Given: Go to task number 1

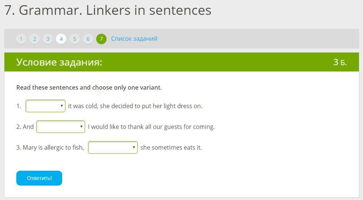Looking at the screenshot, I should (21, 39).
